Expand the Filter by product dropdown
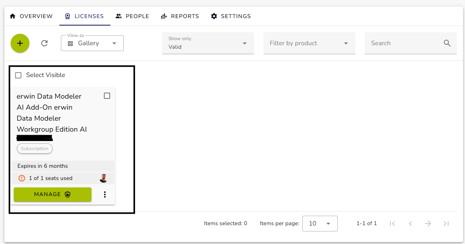Viewport: 465px width, 244px height. click(x=309, y=43)
